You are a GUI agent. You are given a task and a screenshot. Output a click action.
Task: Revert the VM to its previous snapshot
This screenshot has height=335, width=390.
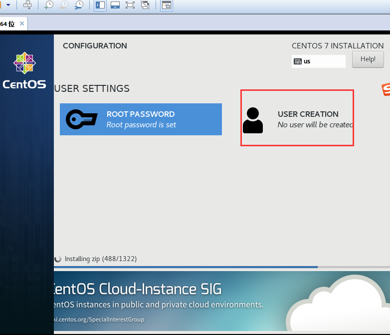64,5
